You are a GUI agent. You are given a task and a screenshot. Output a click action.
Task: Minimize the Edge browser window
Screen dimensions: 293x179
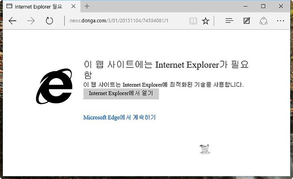click(x=245, y=7)
